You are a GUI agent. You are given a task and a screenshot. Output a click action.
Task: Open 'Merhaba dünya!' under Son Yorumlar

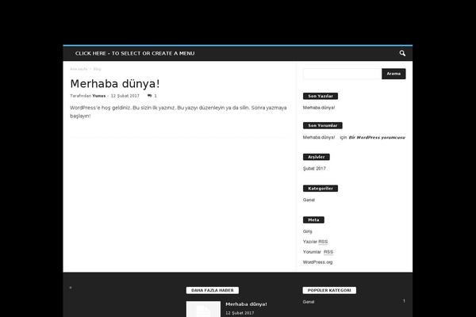tap(319, 137)
